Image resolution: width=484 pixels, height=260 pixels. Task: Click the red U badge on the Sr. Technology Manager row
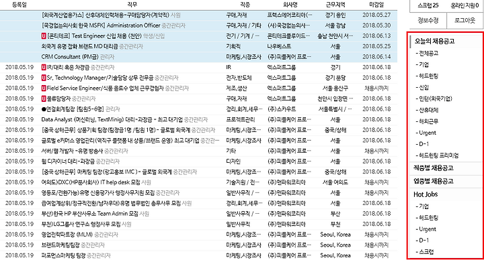tap(44, 78)
